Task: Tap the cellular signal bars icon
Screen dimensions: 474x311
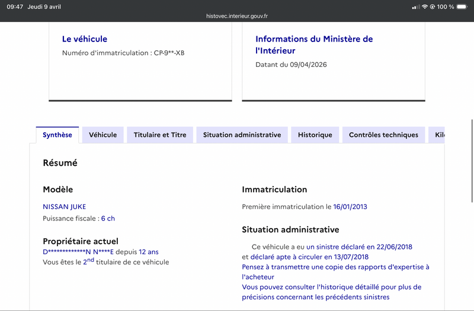Action: click(x=416, y=7)
